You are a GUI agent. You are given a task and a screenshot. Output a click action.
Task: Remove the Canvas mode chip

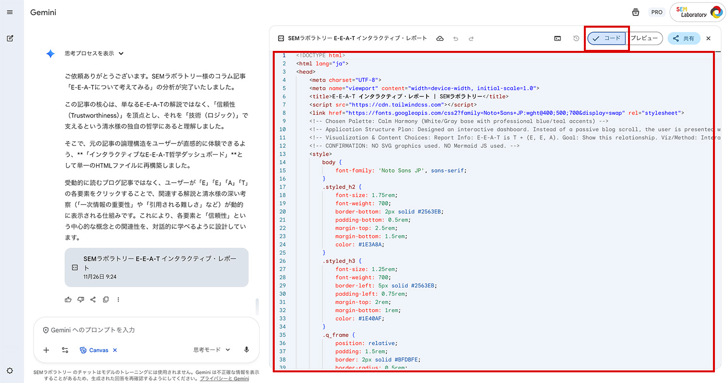(114, 350)
